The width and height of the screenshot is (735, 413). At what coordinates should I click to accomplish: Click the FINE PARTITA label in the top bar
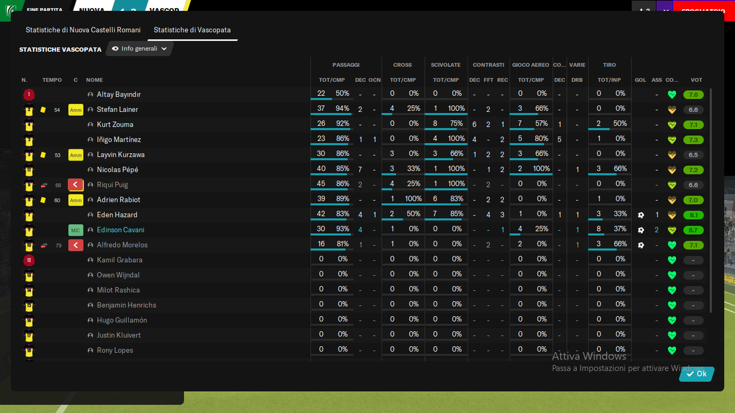(x=44, y=10)
